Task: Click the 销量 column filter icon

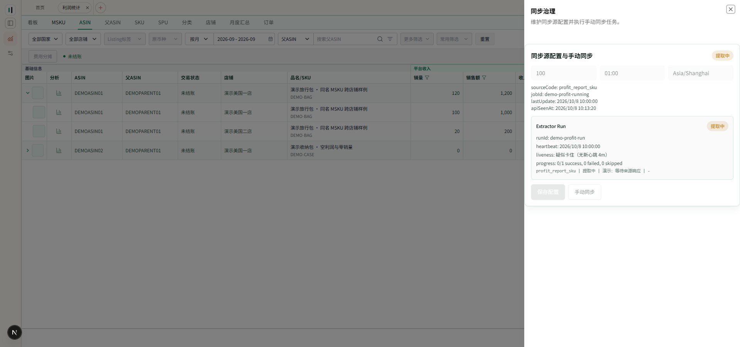Action: (427, 77)
